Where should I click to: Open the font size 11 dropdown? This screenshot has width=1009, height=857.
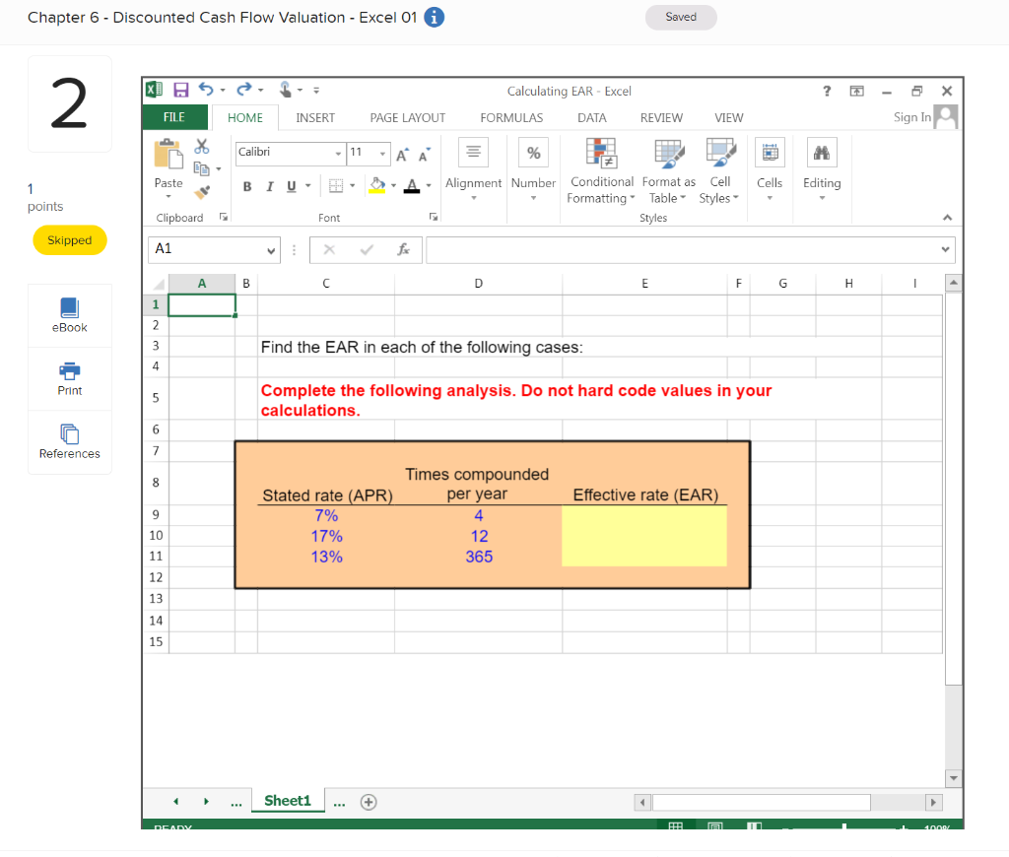(383, 154)
